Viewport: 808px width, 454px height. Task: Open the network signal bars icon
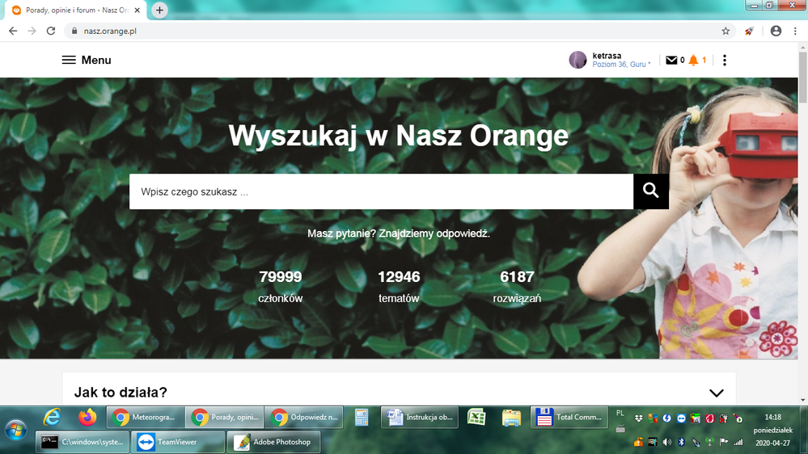(738, 442)
